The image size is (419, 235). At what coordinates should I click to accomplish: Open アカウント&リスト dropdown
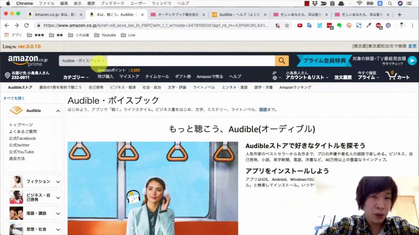coord(307,77)
